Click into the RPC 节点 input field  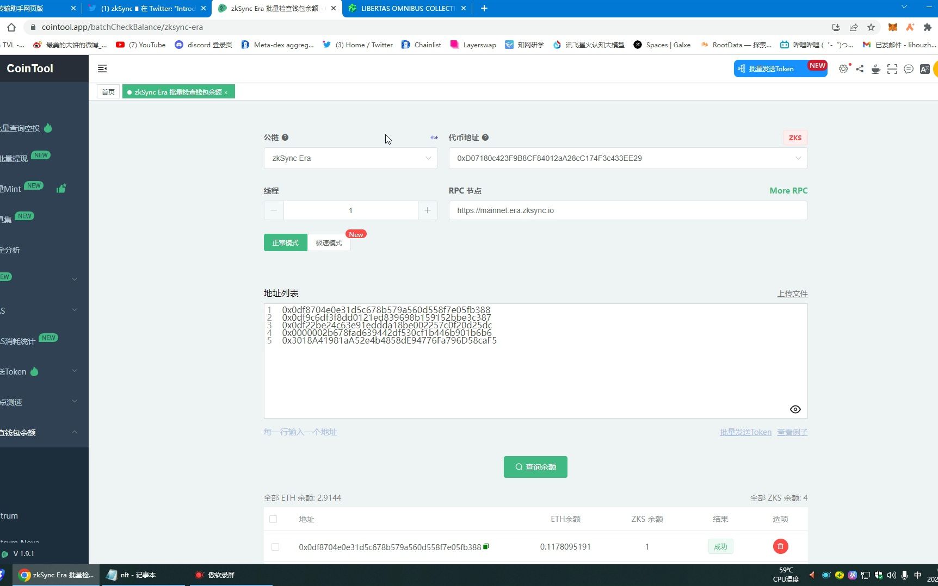tap(628, 210)
